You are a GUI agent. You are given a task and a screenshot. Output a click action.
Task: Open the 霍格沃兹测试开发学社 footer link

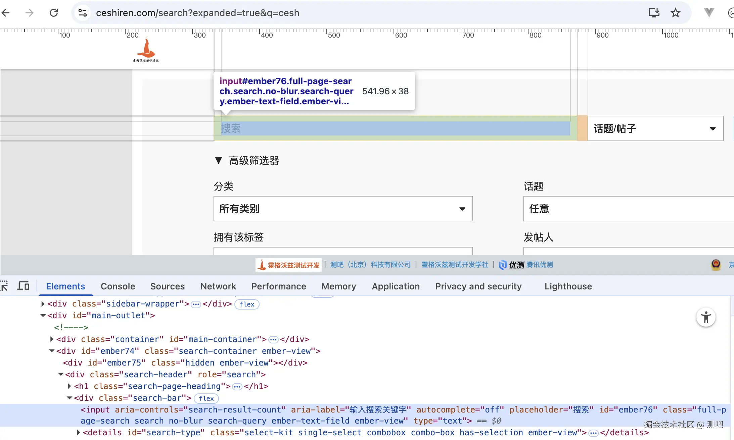(x=455, y=265)
